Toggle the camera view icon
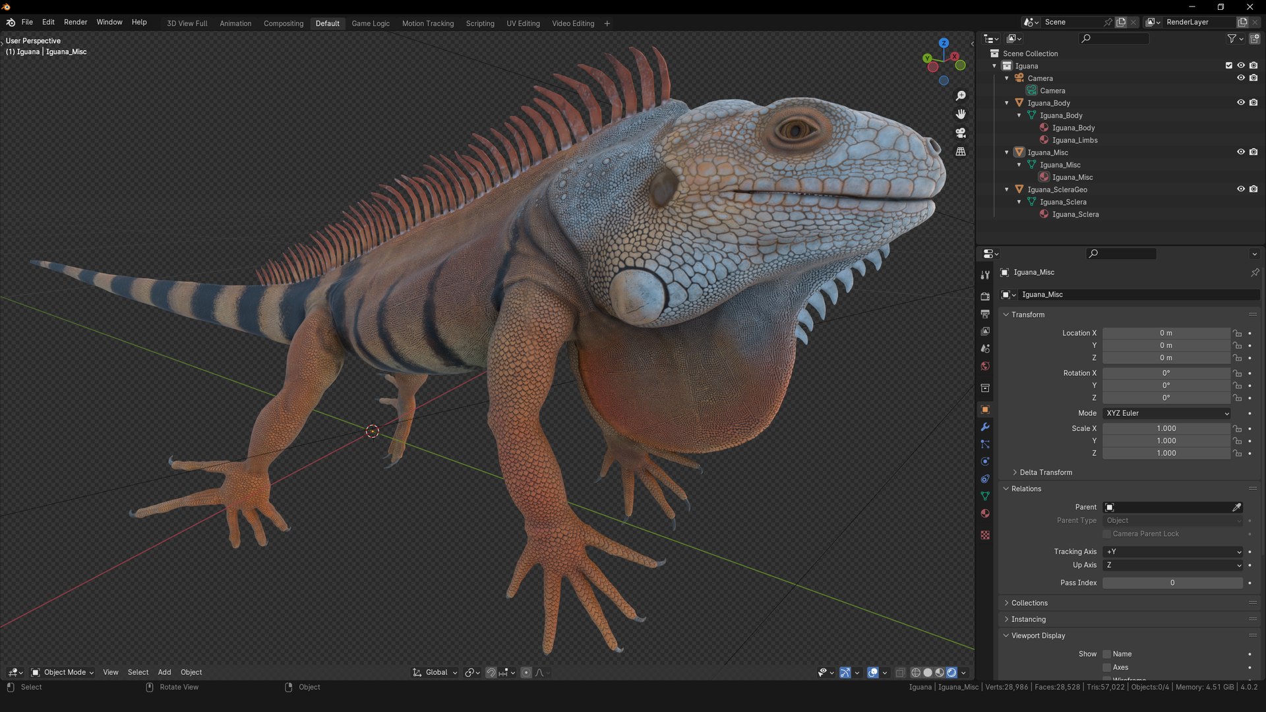This screenshot has width=1266, height=712. tap(961, 133)
